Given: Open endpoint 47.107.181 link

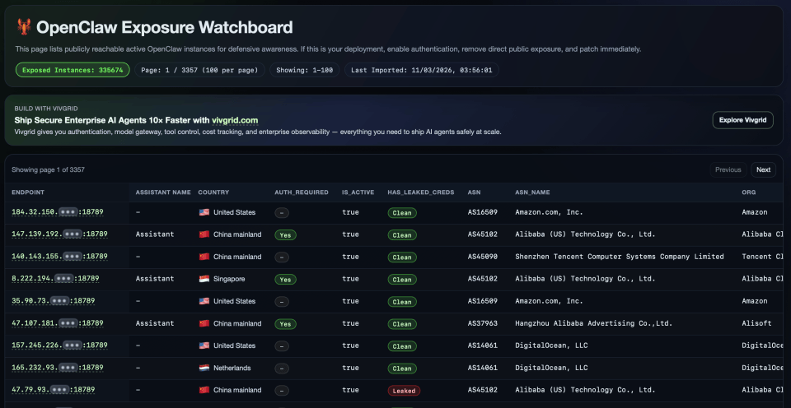Looking at the screenshot, I should pyautogui.click(x=57, y=323).
